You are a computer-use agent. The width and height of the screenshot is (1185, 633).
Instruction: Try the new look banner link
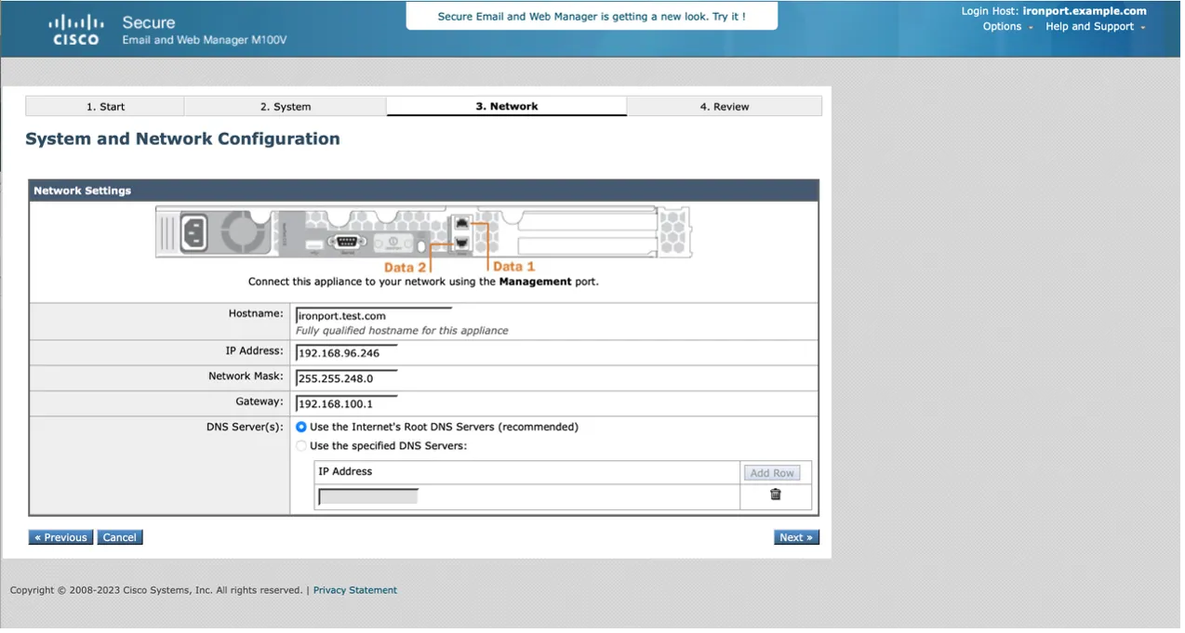(x=592, y=17)
